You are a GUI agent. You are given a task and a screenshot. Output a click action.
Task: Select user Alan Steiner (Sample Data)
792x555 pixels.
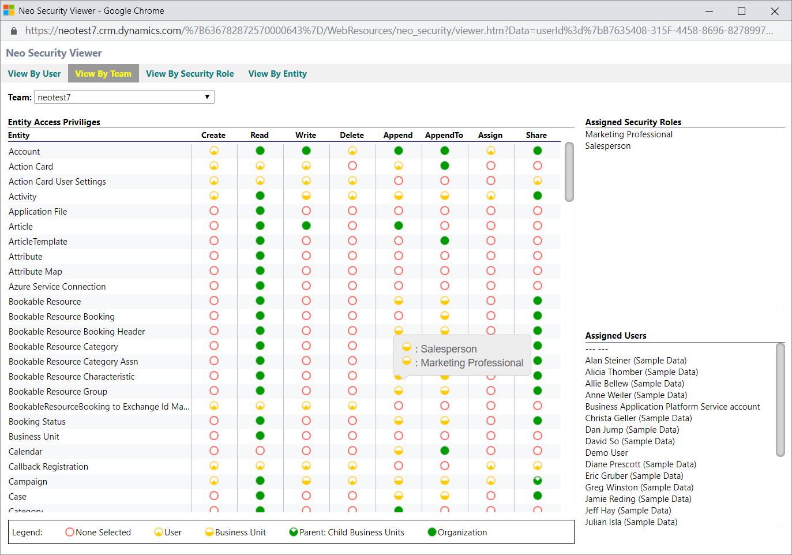tap(636, 361)
